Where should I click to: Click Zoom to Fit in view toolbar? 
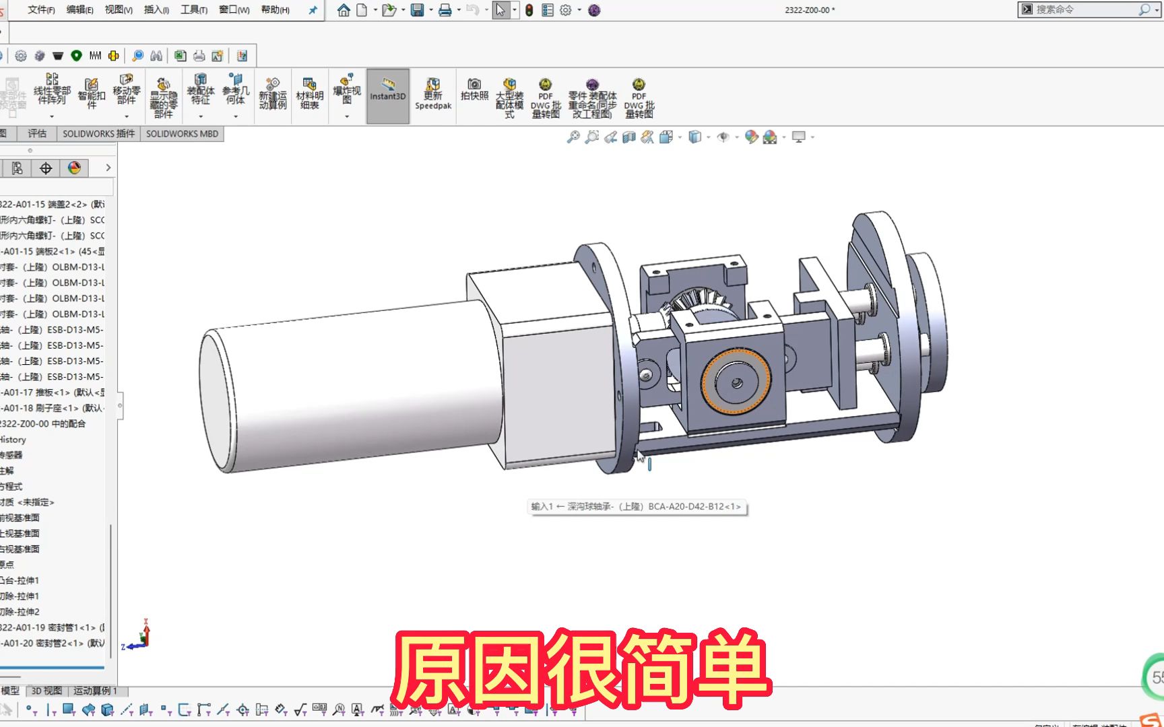[x=573, y=137]
